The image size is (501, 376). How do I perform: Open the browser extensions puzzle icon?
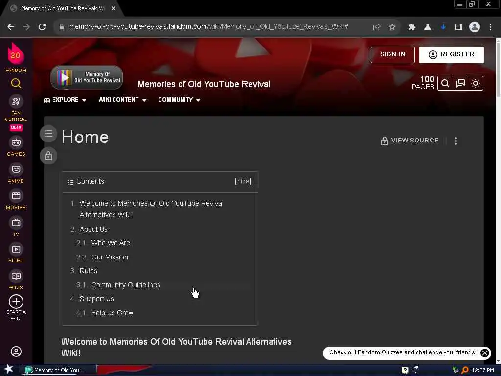point(412,27)
